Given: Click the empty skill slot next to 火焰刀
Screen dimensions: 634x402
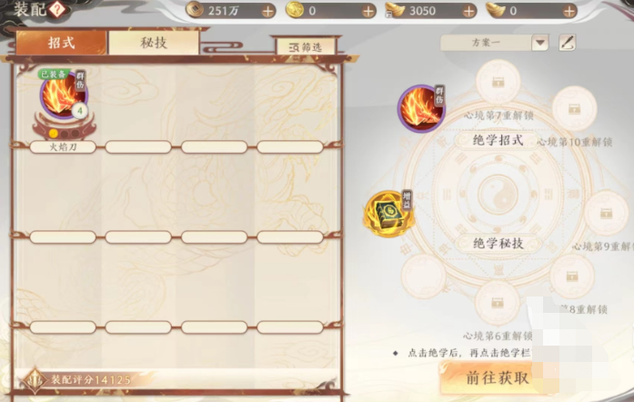Looking at the screenshot, I should pyautogui.click(x=138, y=109).
